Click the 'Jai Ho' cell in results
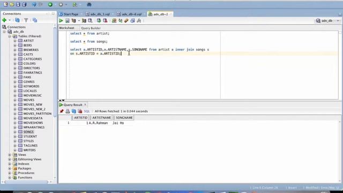Image resolution: width=343 pixels, height=193 pixels. coord(118,123)
